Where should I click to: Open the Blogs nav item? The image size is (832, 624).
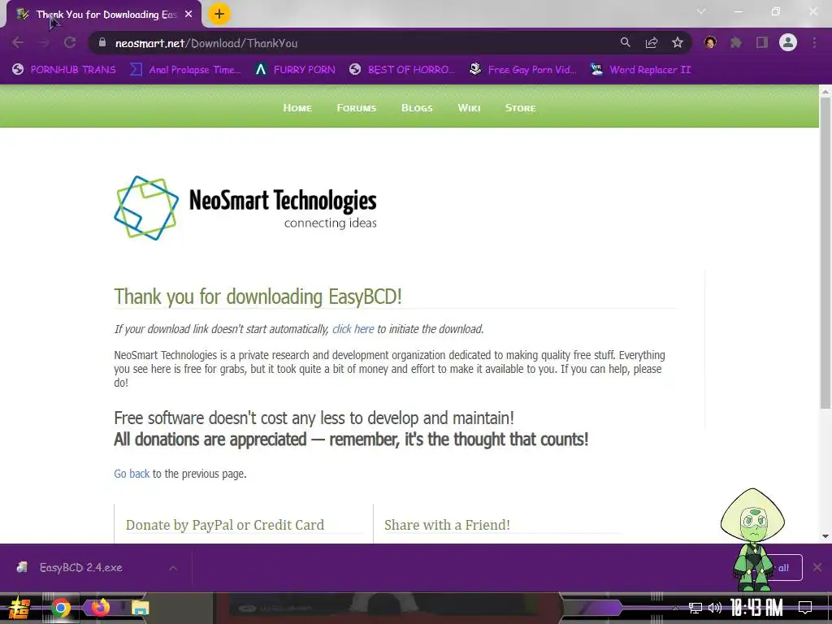(417, 108)
